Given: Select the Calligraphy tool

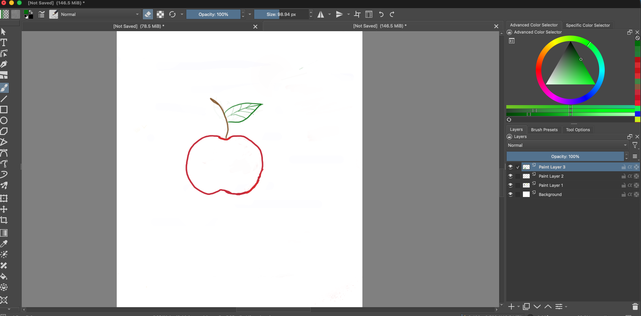Looking at the screenshot, I should point(4,64).
